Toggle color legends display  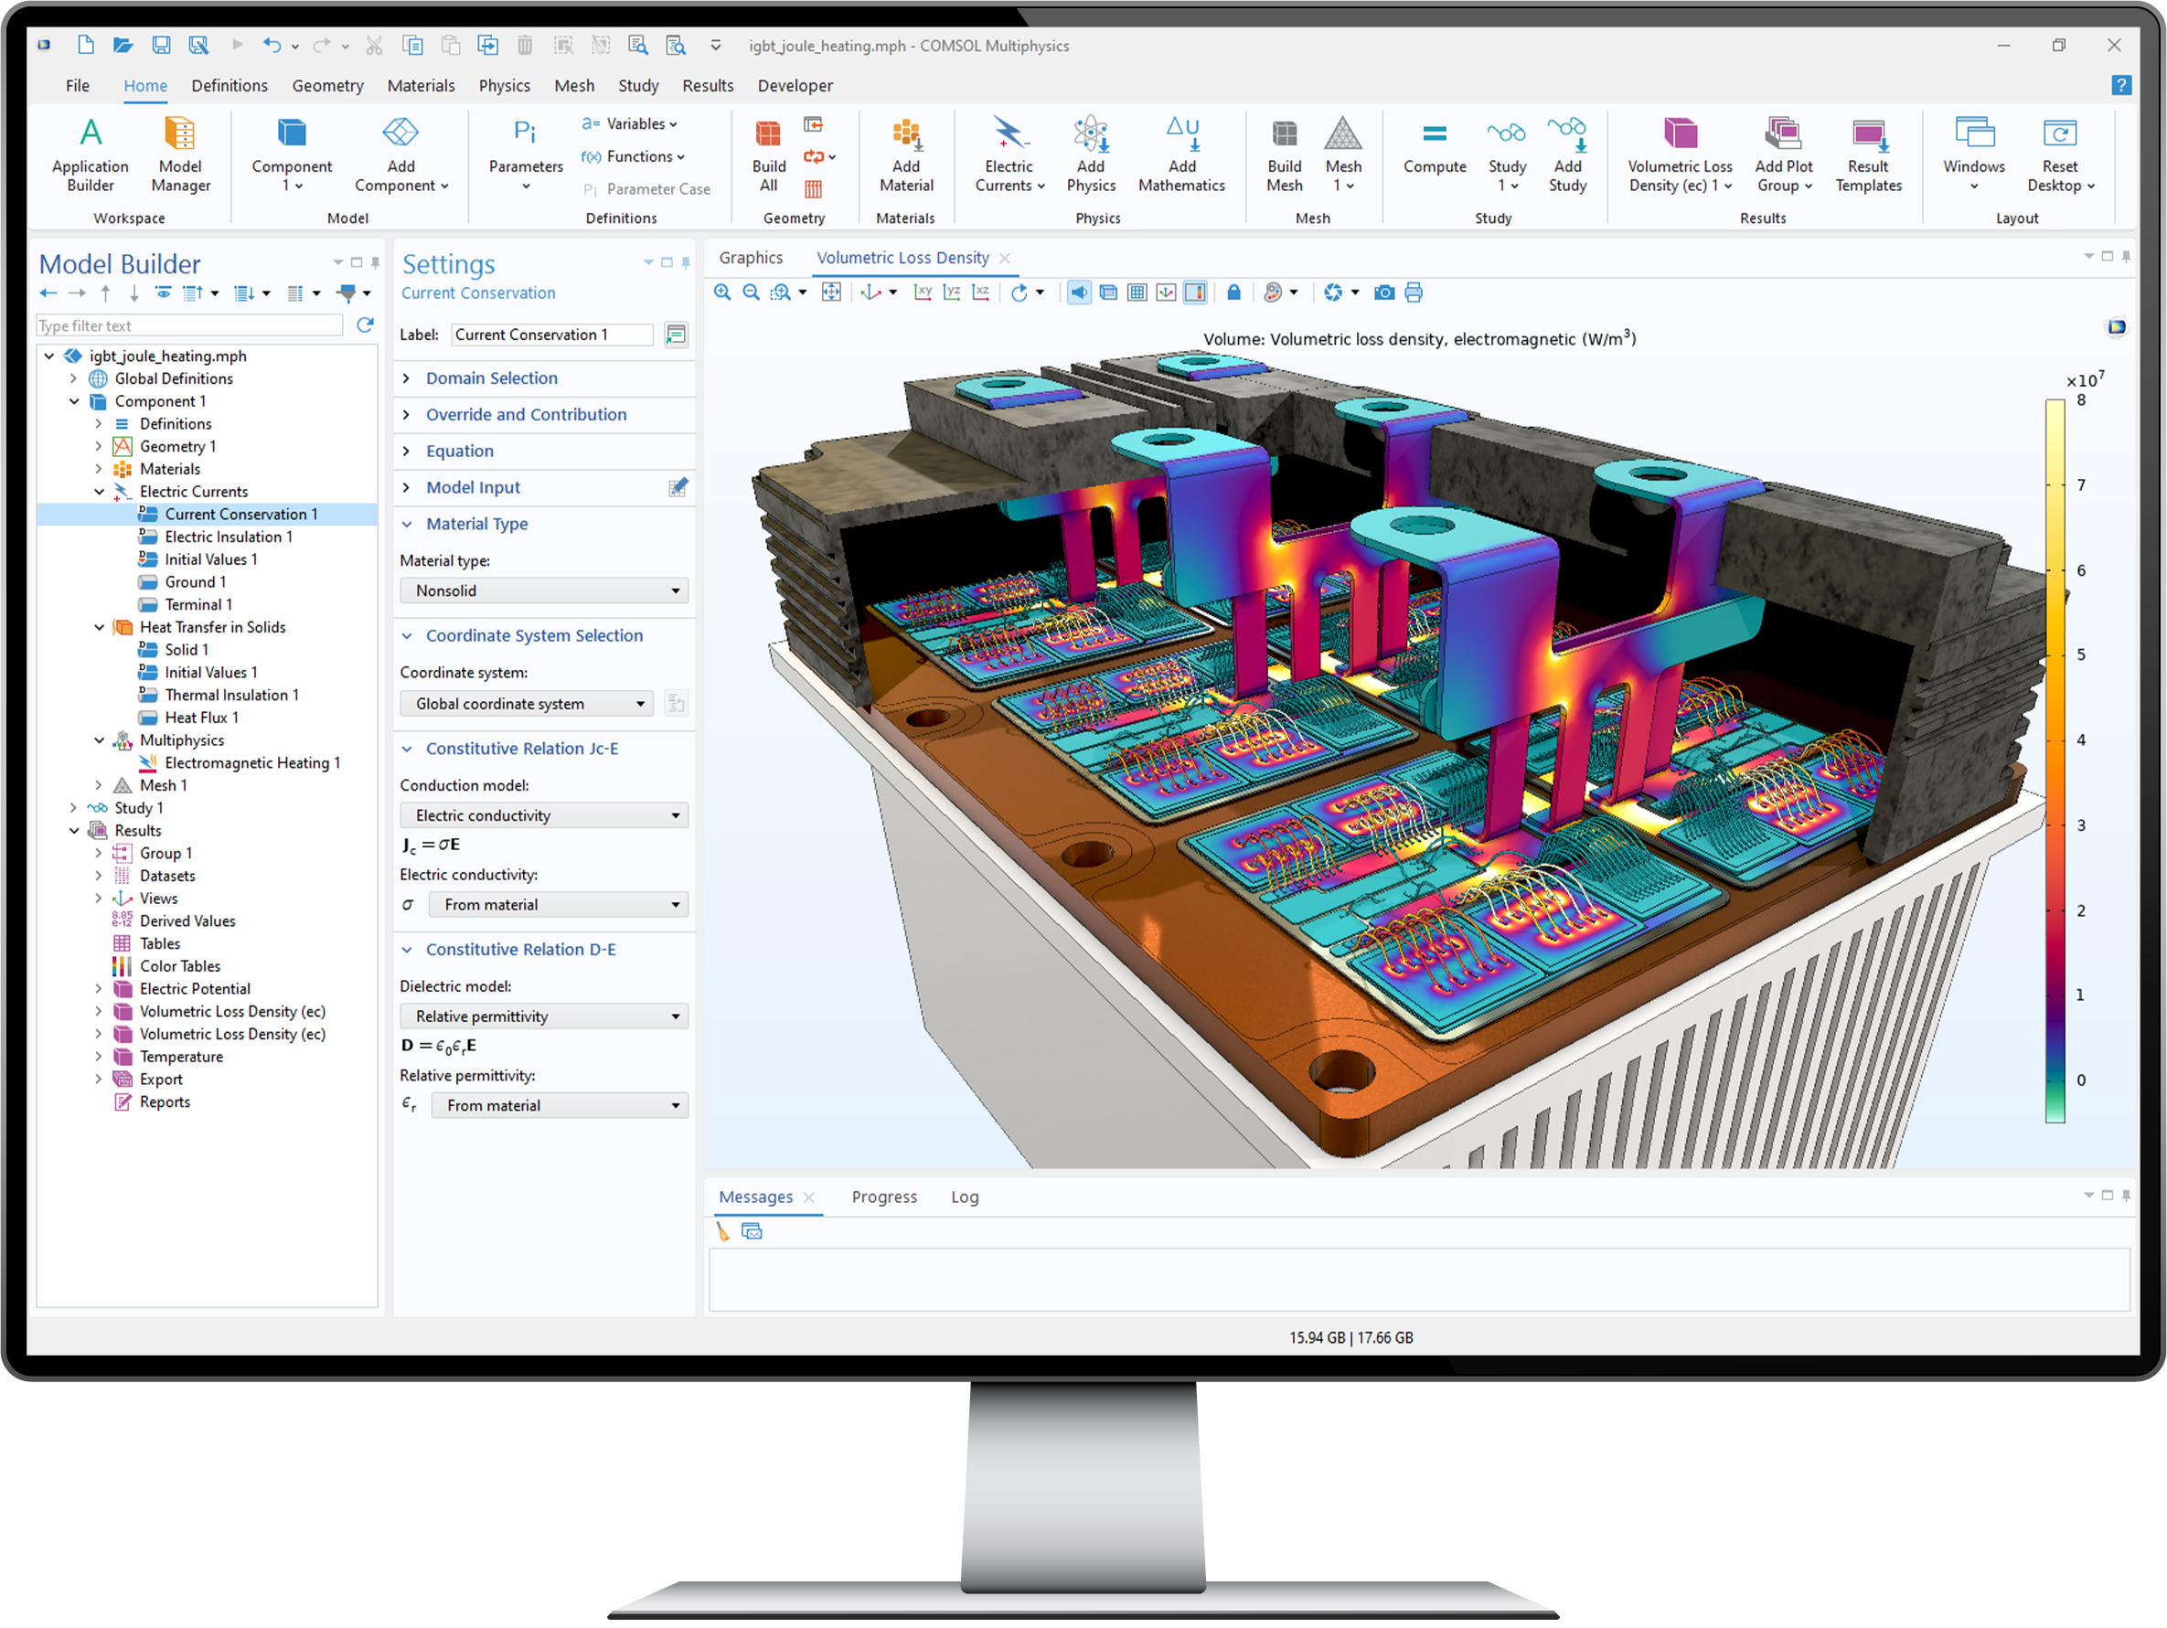tap(1195, 293)
